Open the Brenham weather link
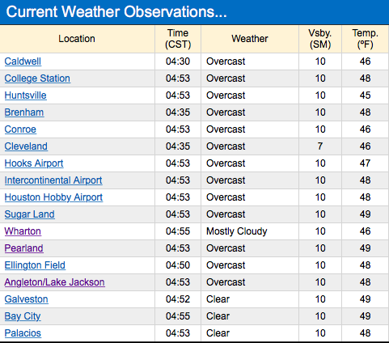Image resolution: width=389 pixels, height=343 pixels. tap(24, 112)
